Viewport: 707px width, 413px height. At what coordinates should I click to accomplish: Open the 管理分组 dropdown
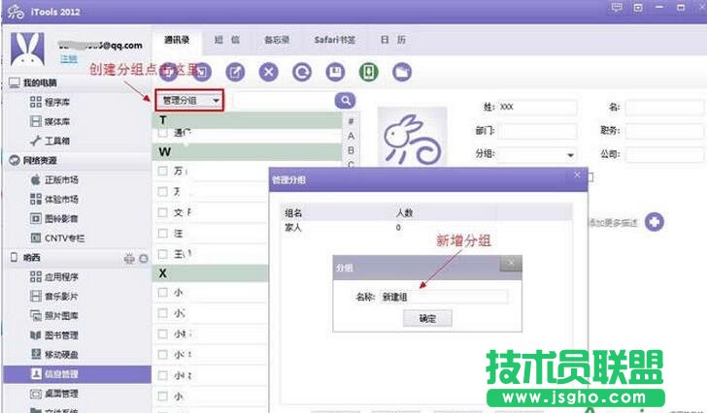point(190,100)
